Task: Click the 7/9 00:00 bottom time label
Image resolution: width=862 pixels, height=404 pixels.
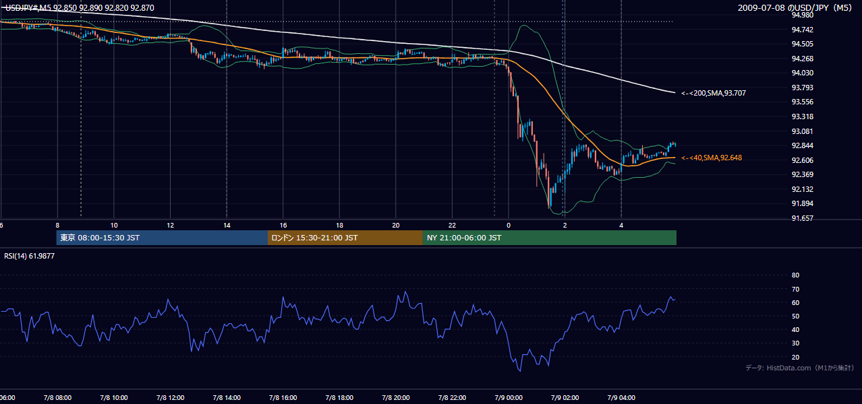Action: point(509,397)
